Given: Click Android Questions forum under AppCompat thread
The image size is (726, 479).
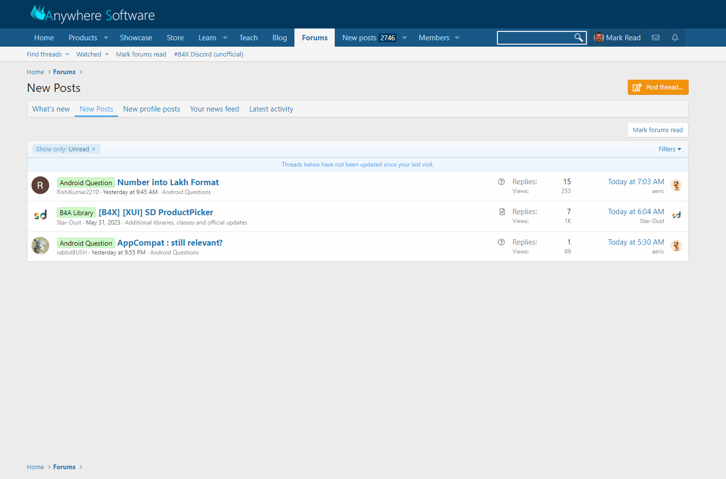Looking at the screenshot, I should 174,253.
